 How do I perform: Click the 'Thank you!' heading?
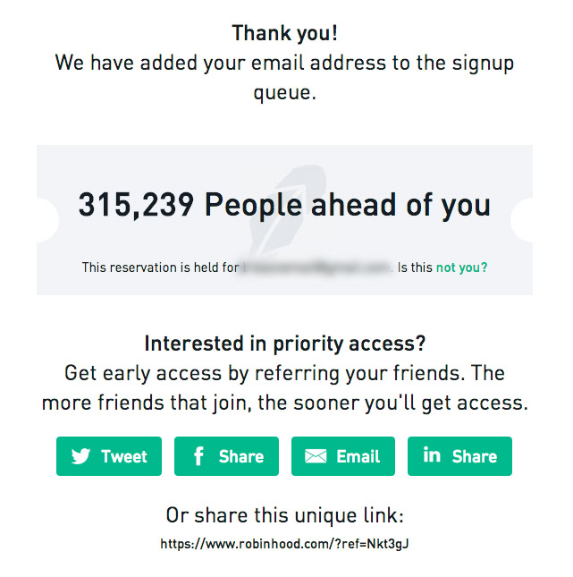click(284, 33)
